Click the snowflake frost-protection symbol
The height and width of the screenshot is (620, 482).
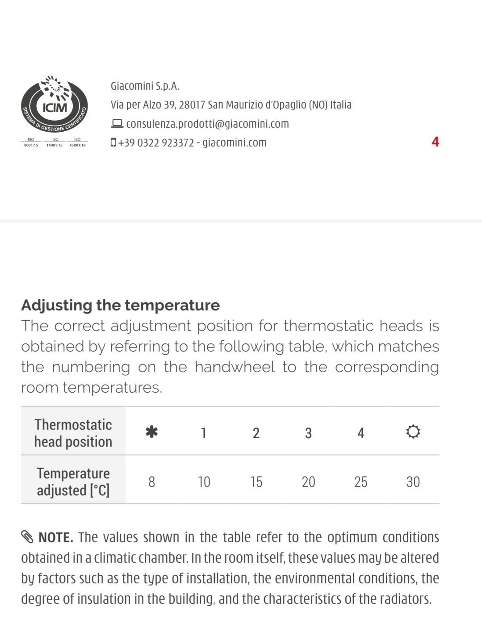click(152, 432)
